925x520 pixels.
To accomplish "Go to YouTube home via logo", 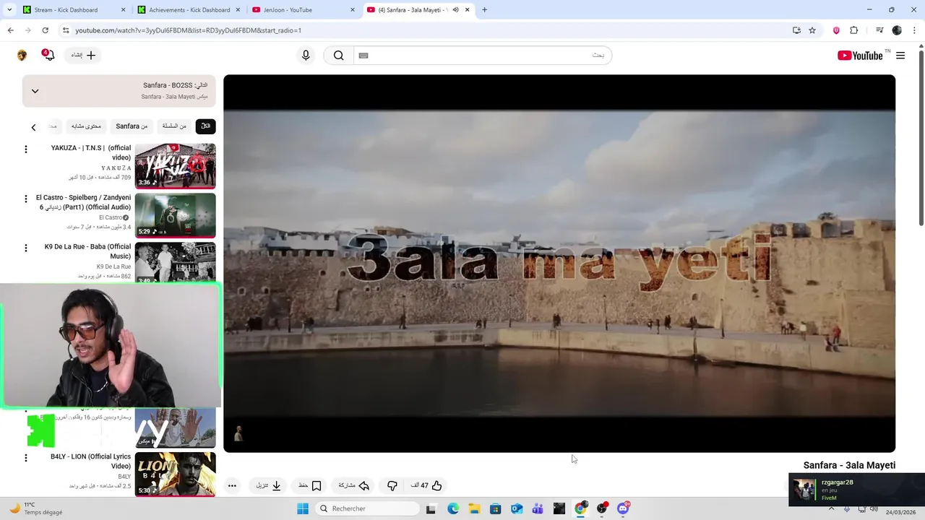I will click(860, 56).
